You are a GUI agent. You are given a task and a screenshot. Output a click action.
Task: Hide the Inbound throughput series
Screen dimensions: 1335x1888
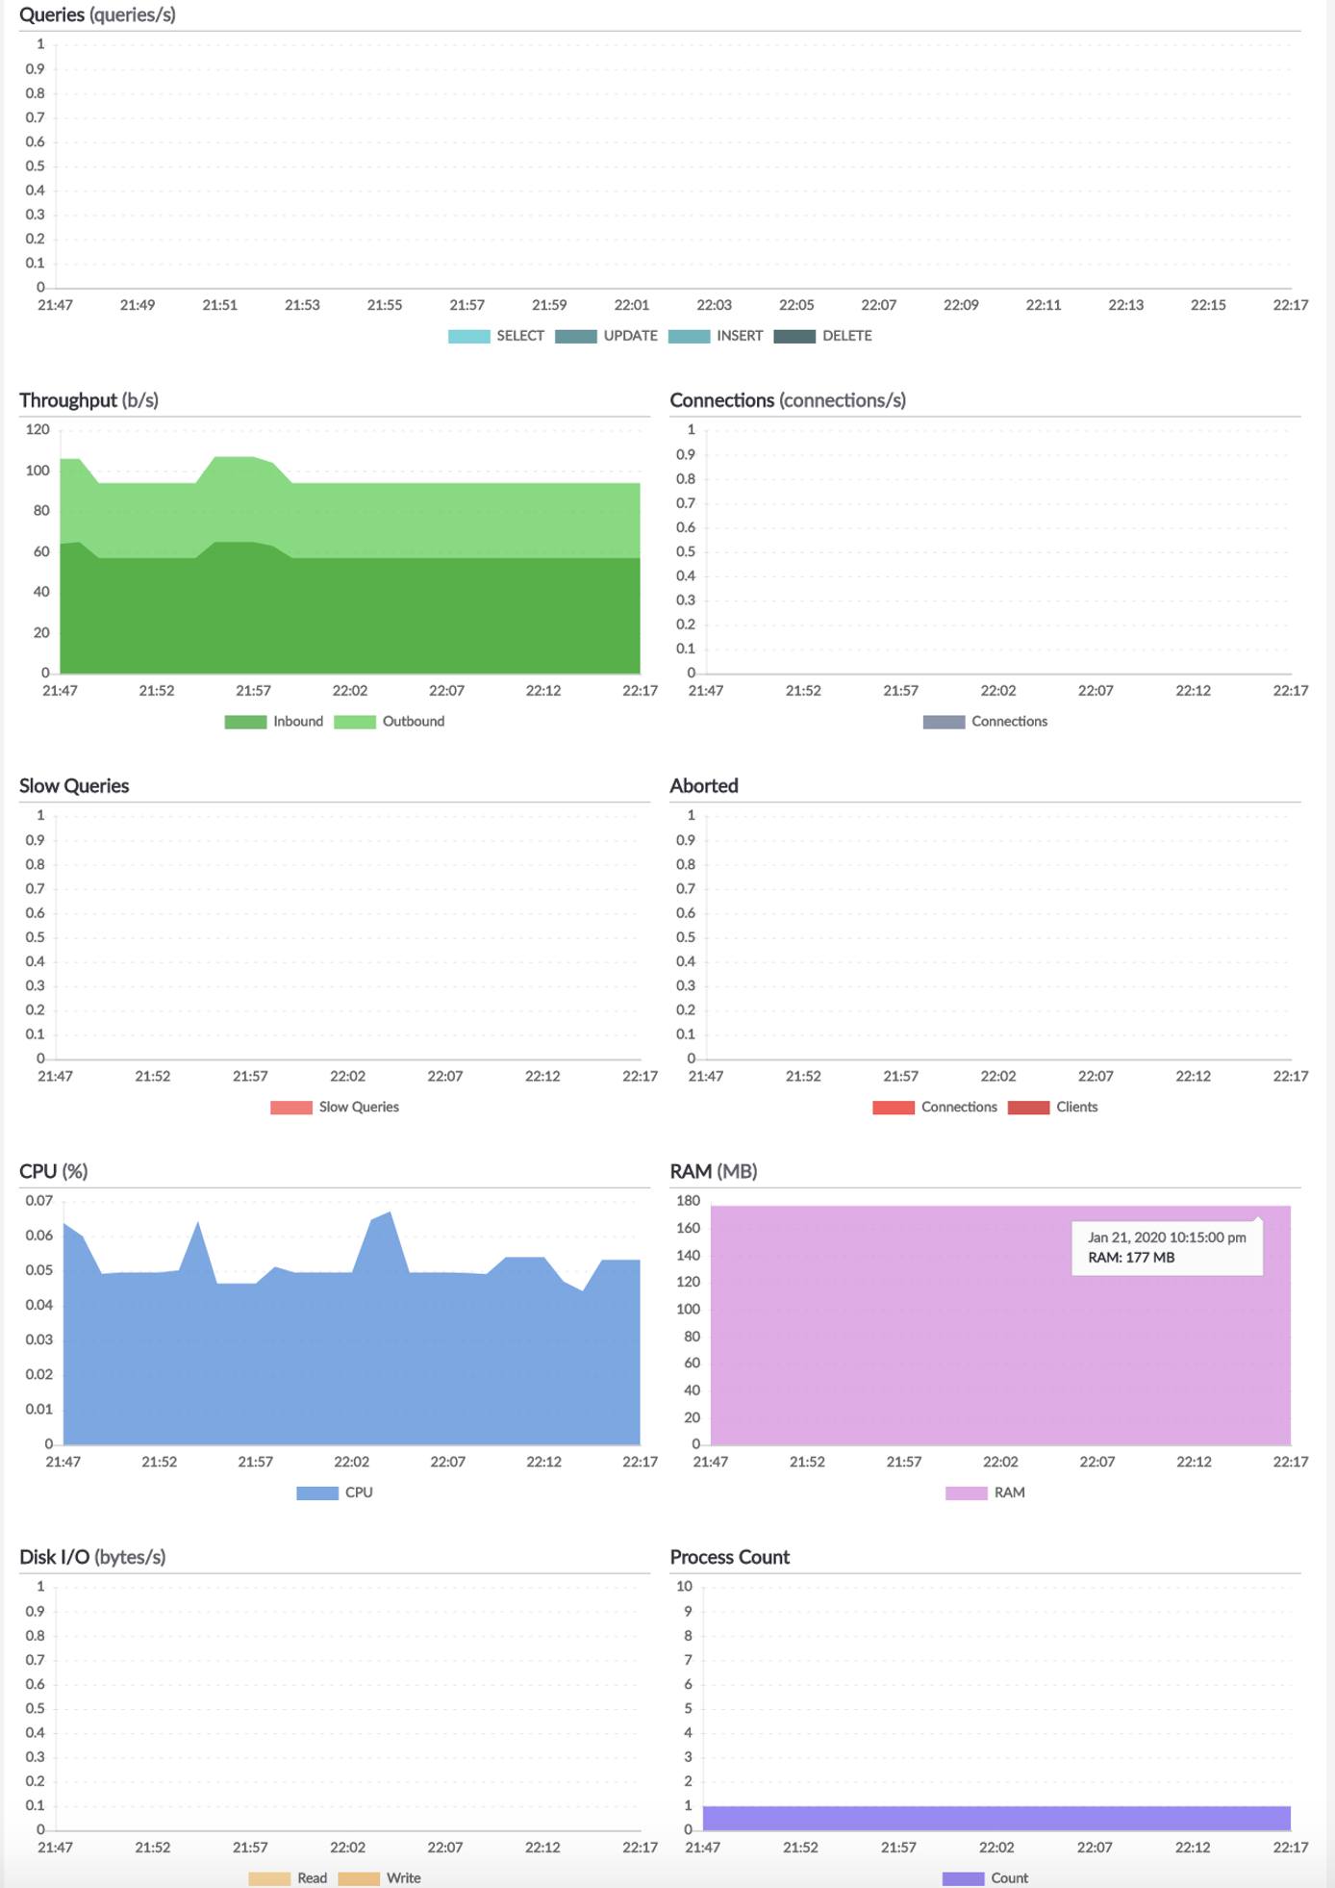pos(274,722)
